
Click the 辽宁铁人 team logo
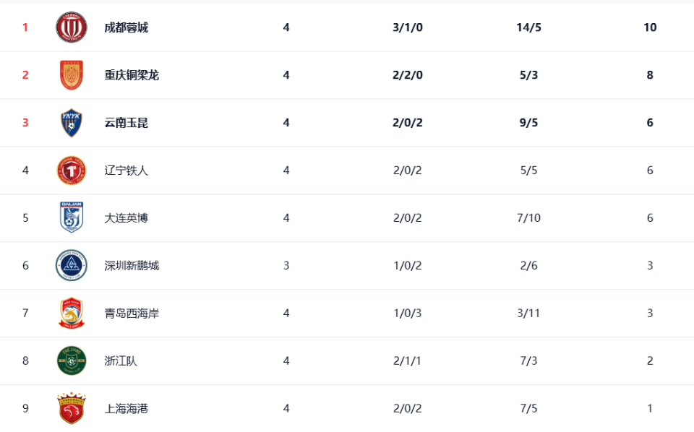72,170
